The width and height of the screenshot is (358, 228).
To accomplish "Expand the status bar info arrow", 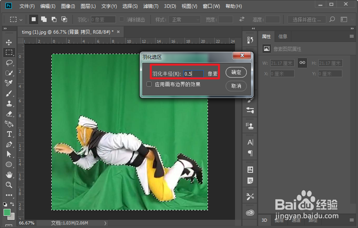I will click(x=105, y=223).
